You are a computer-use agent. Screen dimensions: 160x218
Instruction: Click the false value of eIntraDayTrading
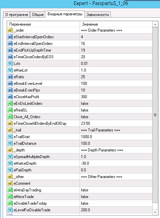coord(84,190)
